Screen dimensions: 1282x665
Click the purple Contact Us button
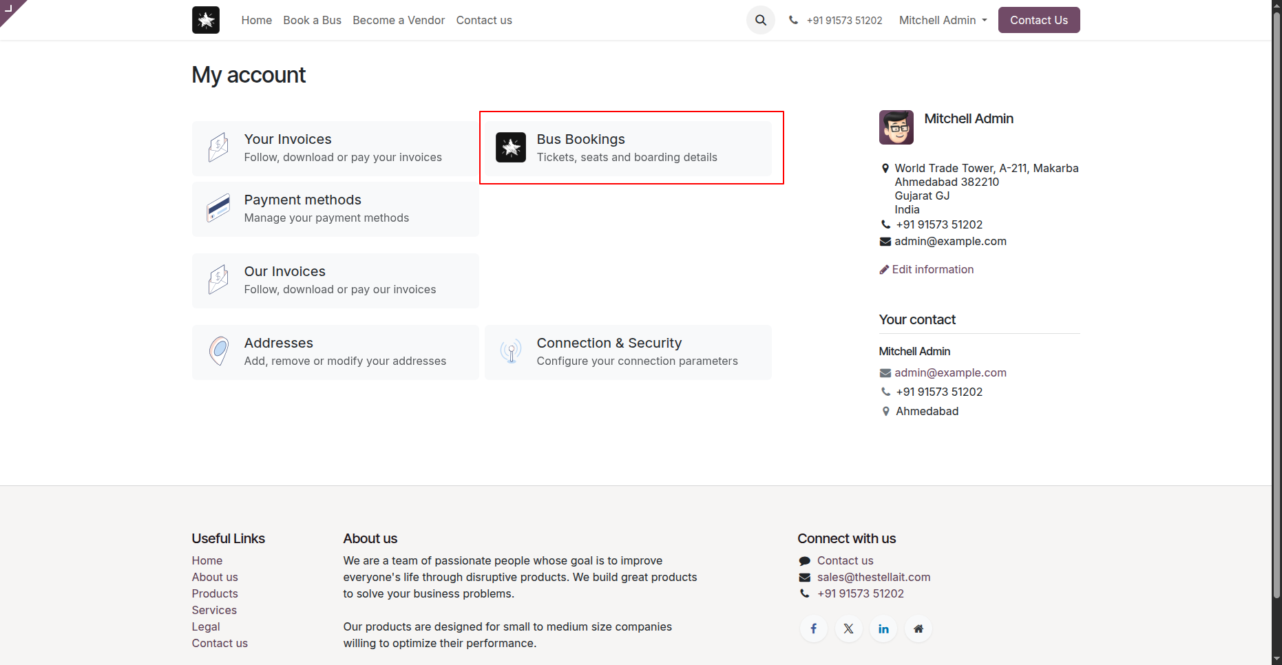click(x=1039, y=20)
